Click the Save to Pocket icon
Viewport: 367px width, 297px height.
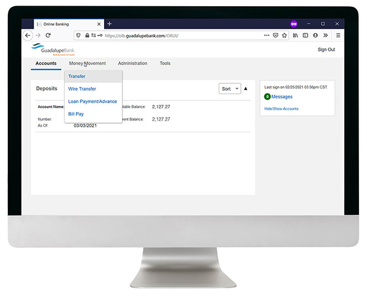276,36
